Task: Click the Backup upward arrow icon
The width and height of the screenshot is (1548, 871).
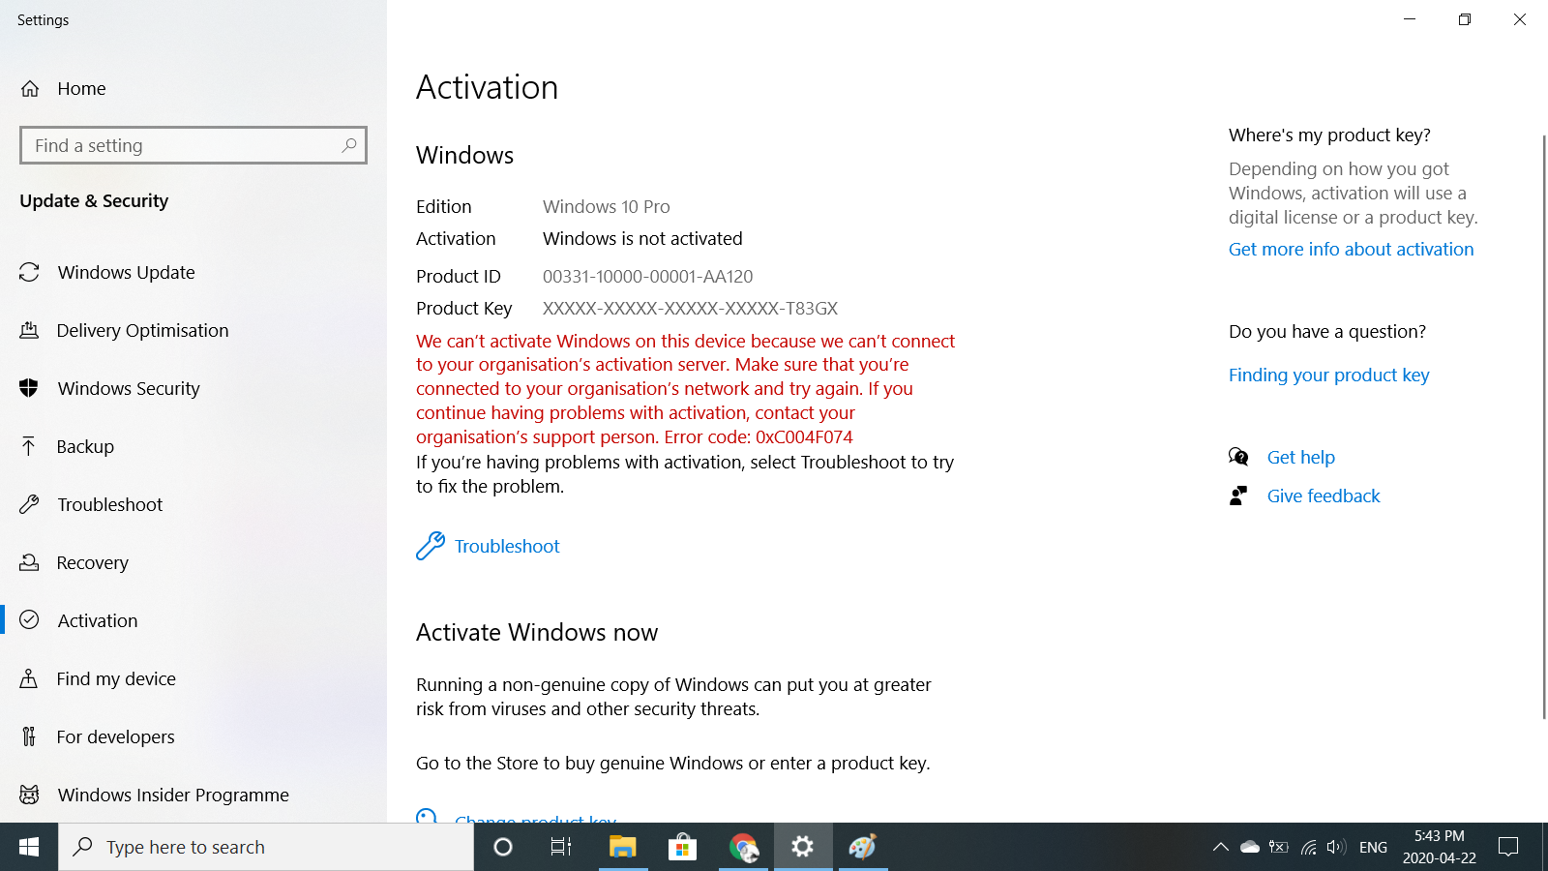Action: pos(29,446)
